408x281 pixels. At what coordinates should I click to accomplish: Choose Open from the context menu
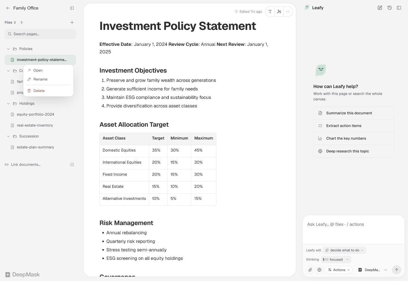pos(48,70)
